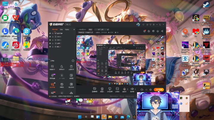214x120 pixels.
Task: Click record icon left of the settings gear
Action: tap(142, 90)
